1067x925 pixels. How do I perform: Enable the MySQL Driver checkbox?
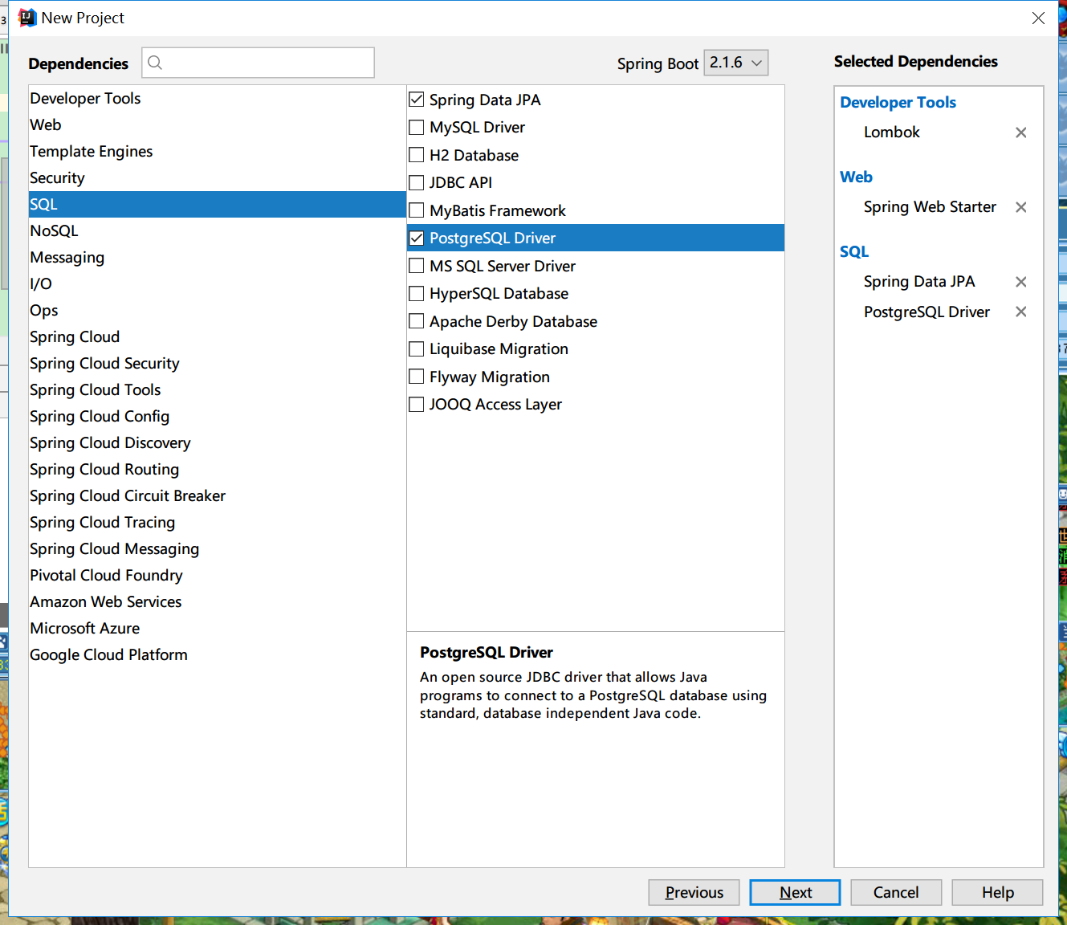(x=416, y=127)
